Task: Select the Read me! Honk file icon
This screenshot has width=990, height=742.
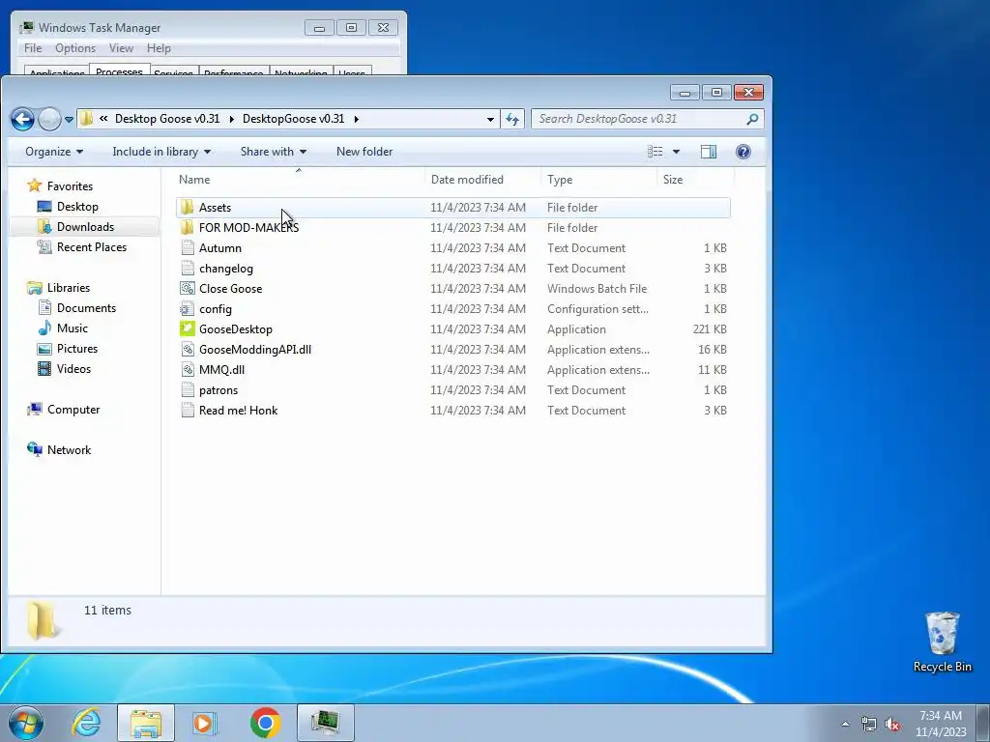Action: point(188,410)
